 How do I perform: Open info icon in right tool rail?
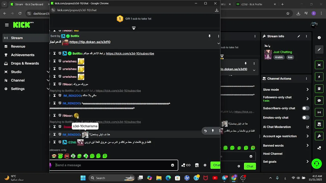coord(319,38)
